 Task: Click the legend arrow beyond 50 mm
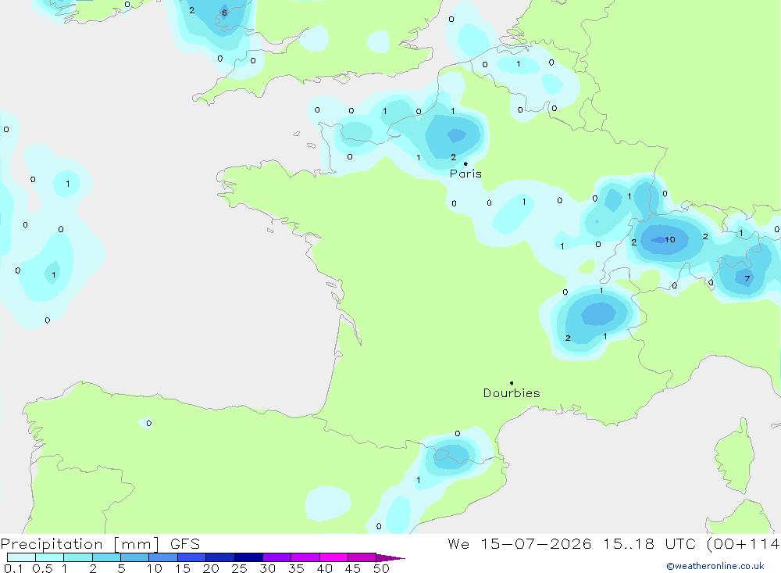390,558
